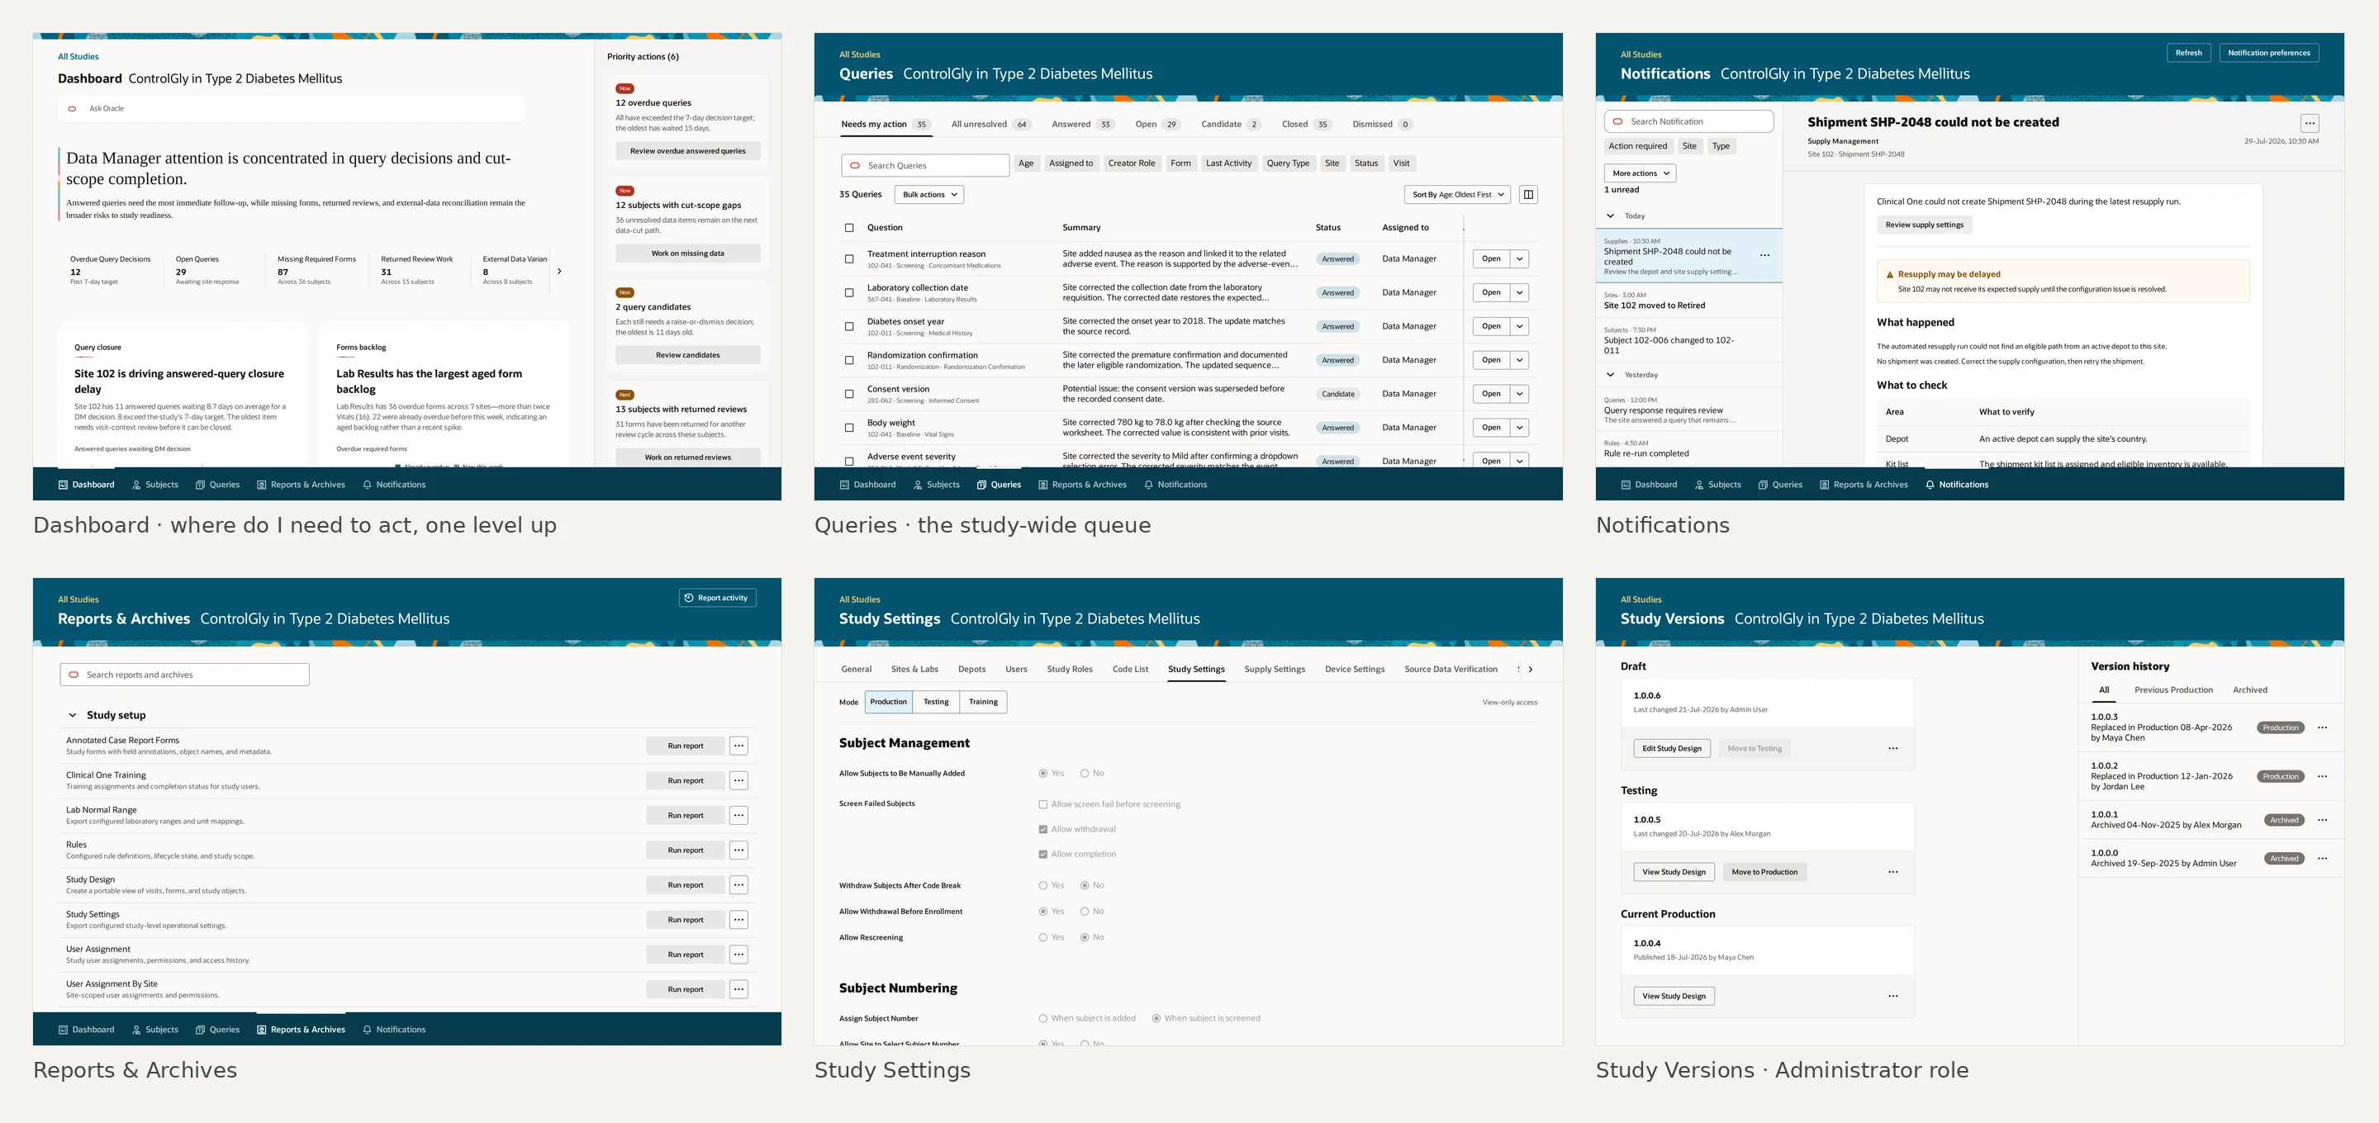Toggle the Allow withdrawal checkbox

pos(1043,830)
